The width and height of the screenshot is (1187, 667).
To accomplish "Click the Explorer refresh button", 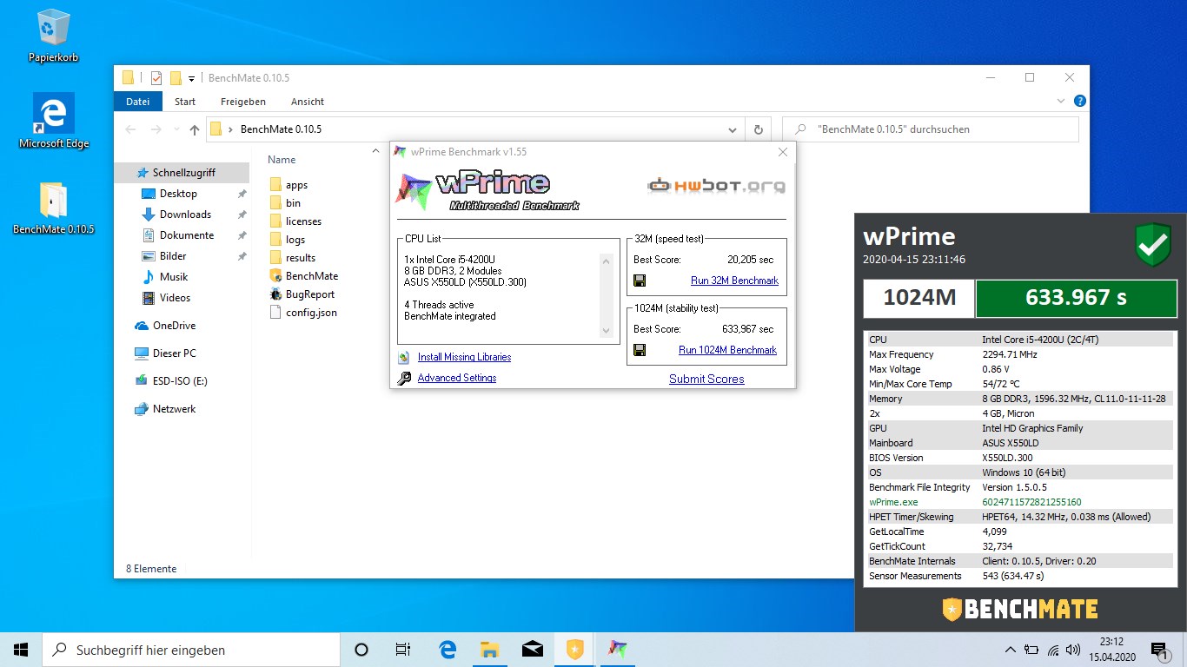I will 758,129.
